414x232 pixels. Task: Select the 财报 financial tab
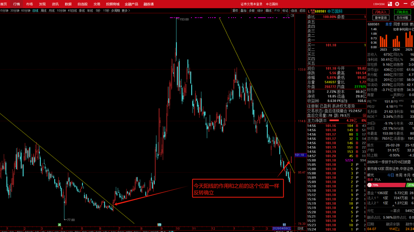[x=405, y=24]
